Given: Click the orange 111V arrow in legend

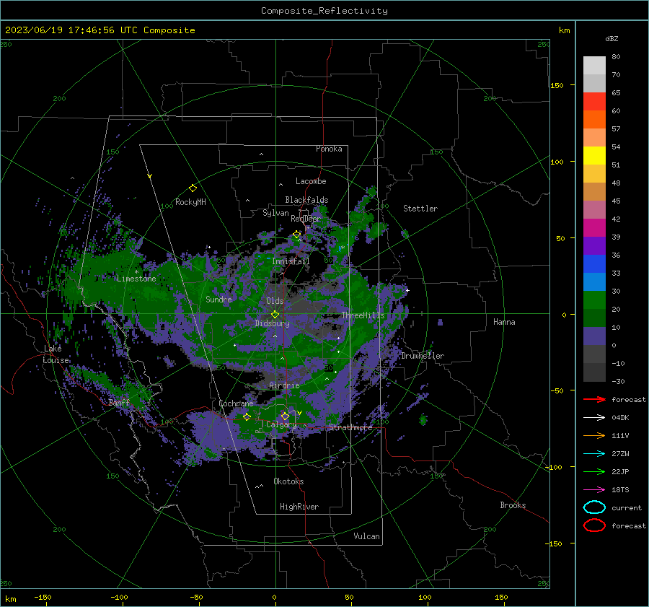Looking at the screenshot, I should (594, 435).
